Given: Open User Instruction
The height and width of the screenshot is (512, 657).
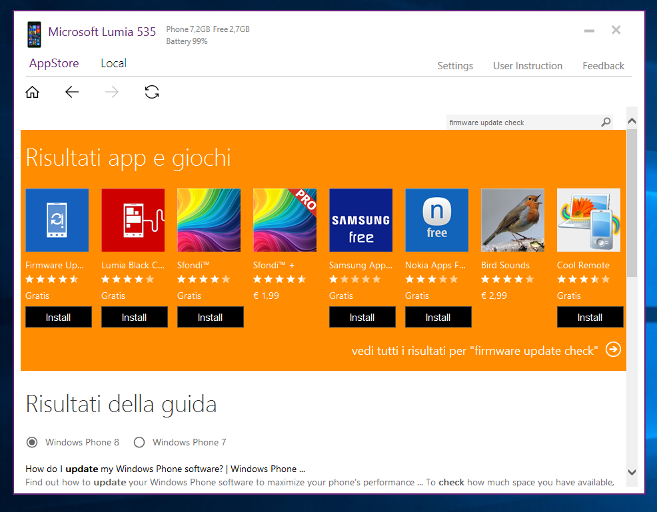Looking at the screenshot, I should point(528,66).
